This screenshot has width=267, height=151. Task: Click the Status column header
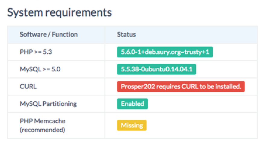tap(126, 35)
